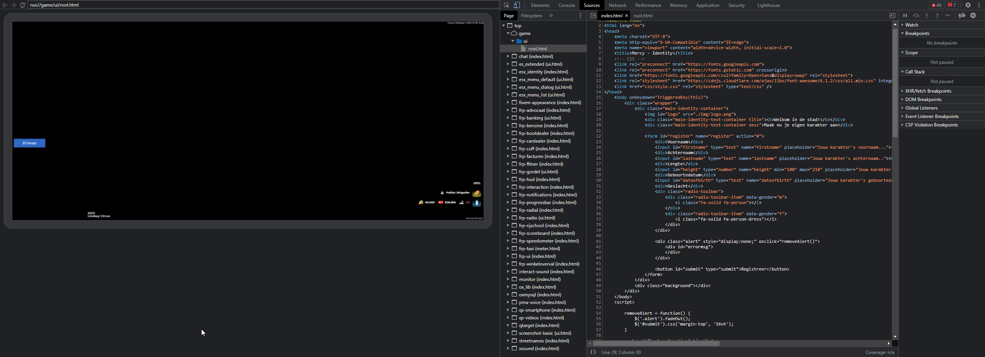Viewport: 985px width, 357px height.
Task: Open DevTools settings gear
Action: click(968, 5)
